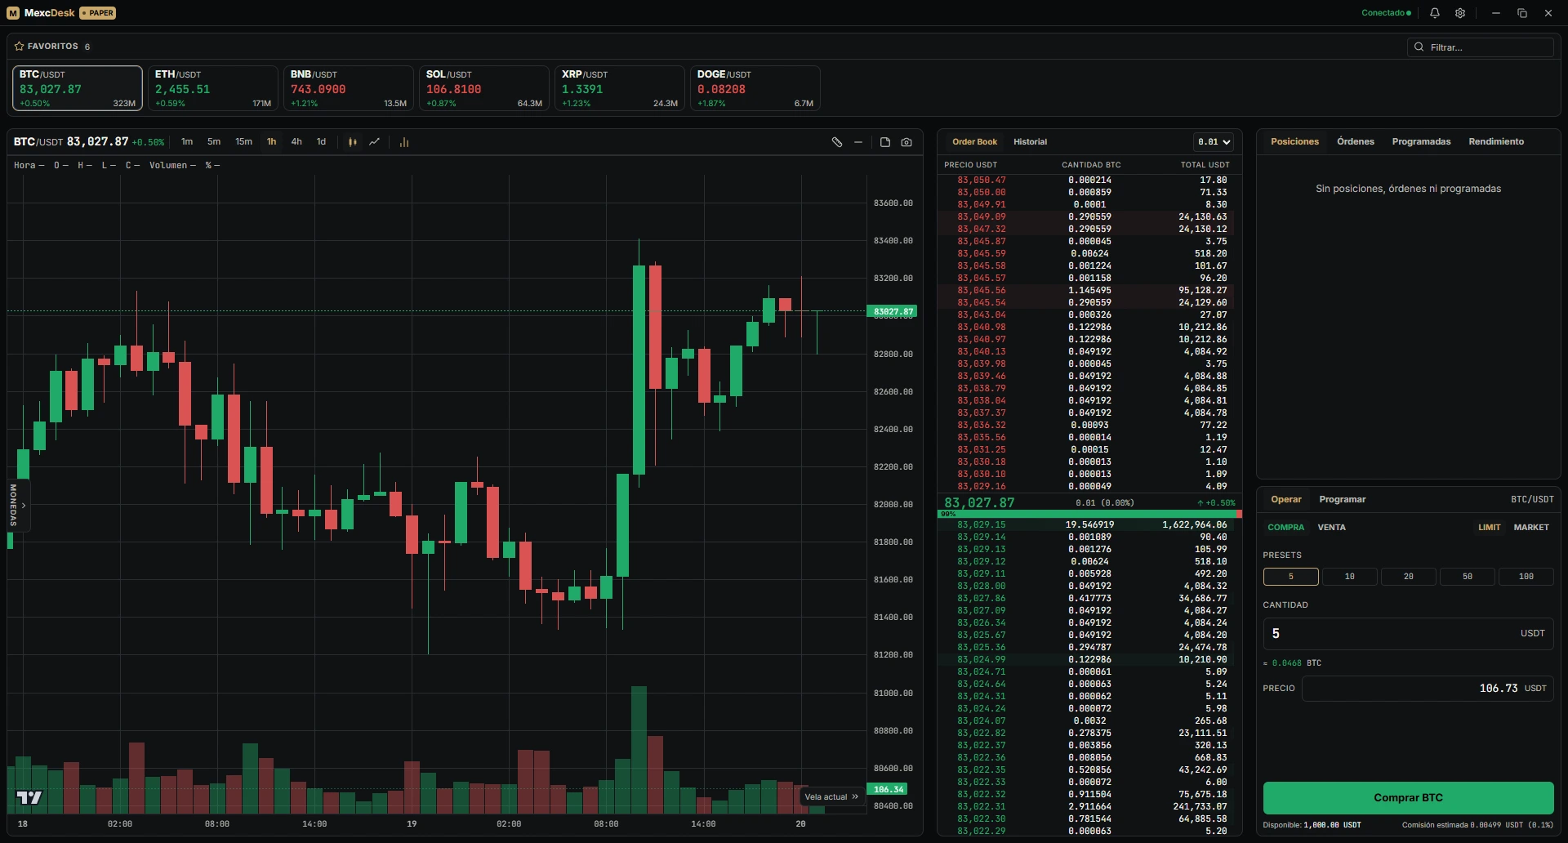Select DOGE/USDT favorite card
Screen dimensions: 1568x843
coord(755,88)
